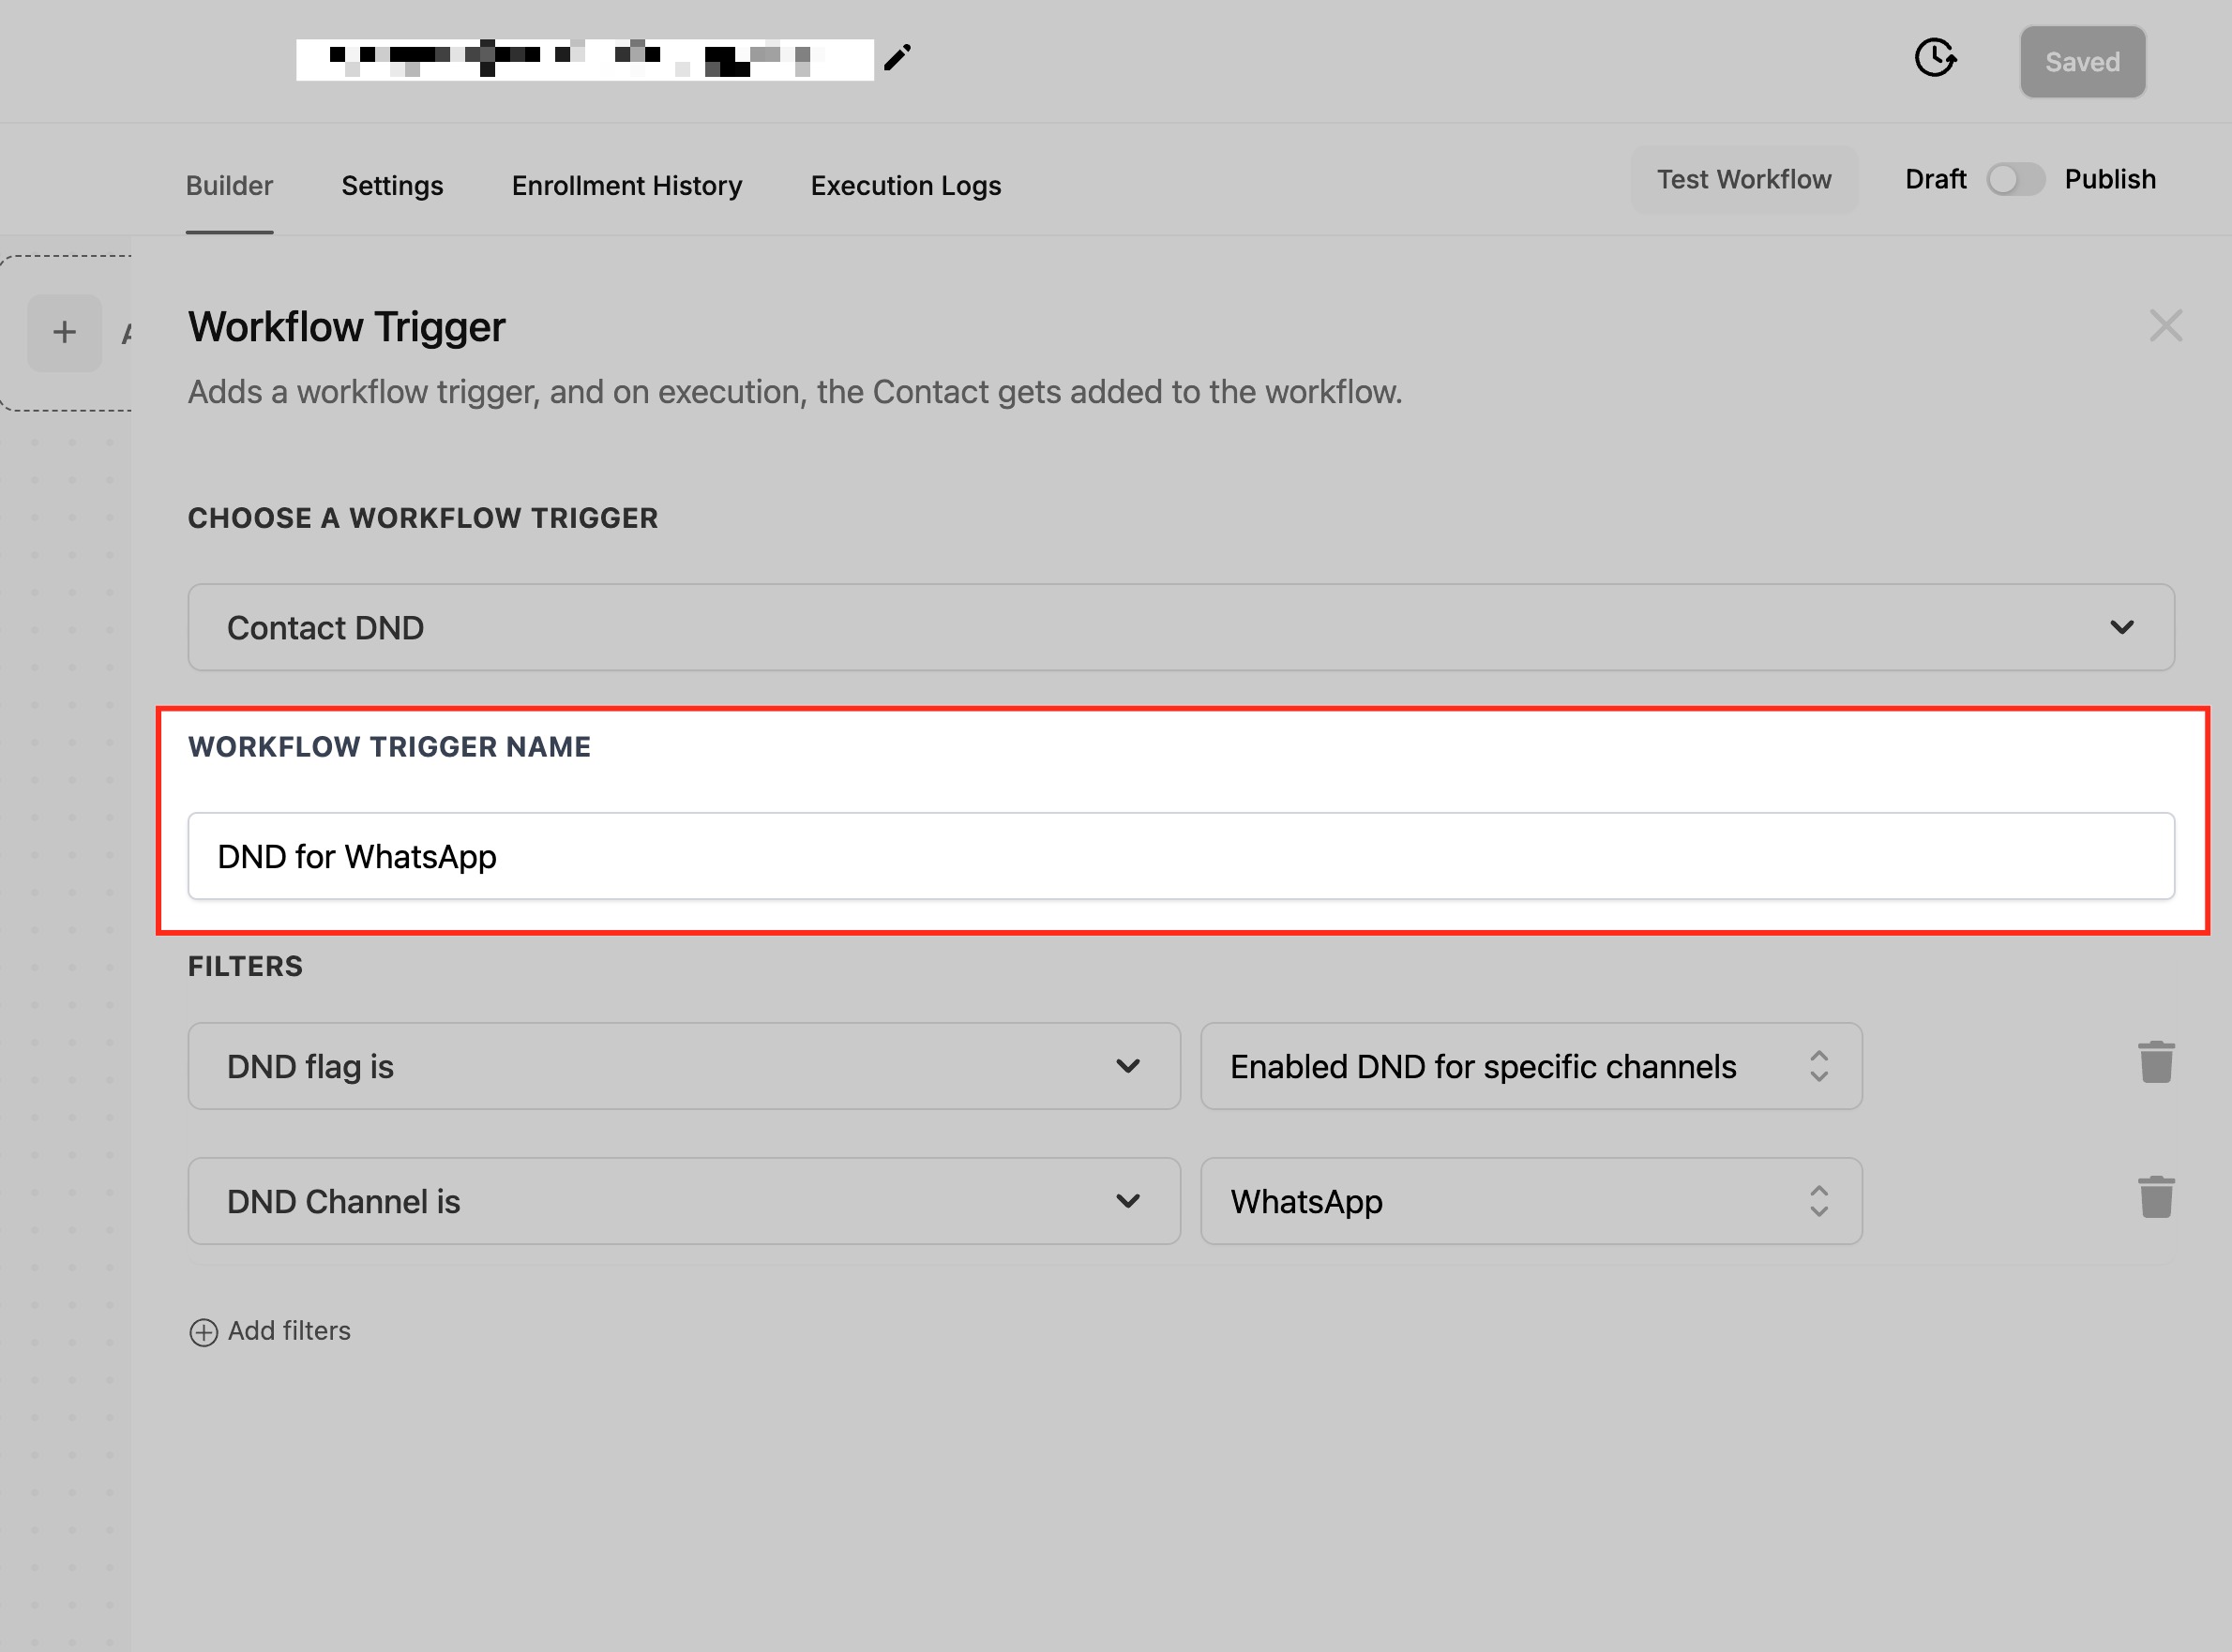This screenshot has height=1652, width=2232.
Task: Click the pencil icon to edit workflow name
Action: (897, 58)
